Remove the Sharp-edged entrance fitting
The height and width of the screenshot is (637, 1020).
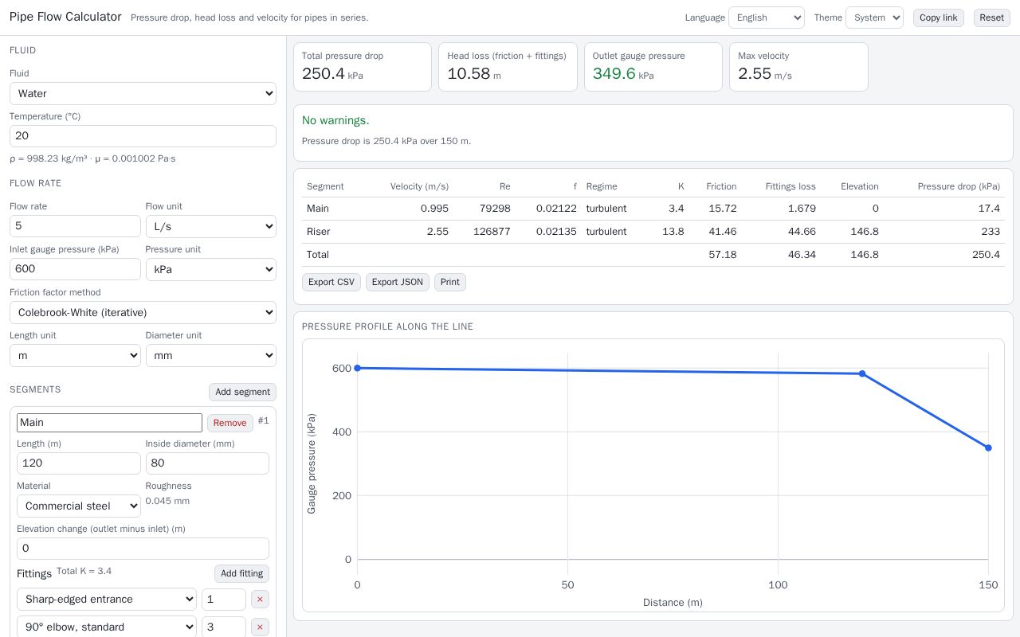(260, 600)
